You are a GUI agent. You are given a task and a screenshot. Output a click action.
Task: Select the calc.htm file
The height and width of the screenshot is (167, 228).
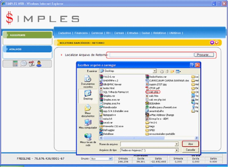(x=152, y=96)
